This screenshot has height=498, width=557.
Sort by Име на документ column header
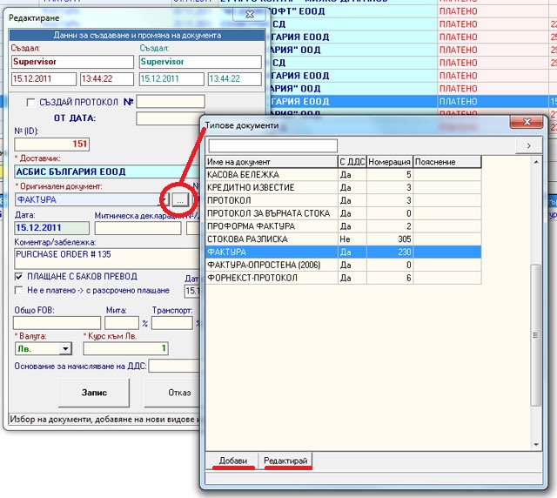[x=272, y=162]
